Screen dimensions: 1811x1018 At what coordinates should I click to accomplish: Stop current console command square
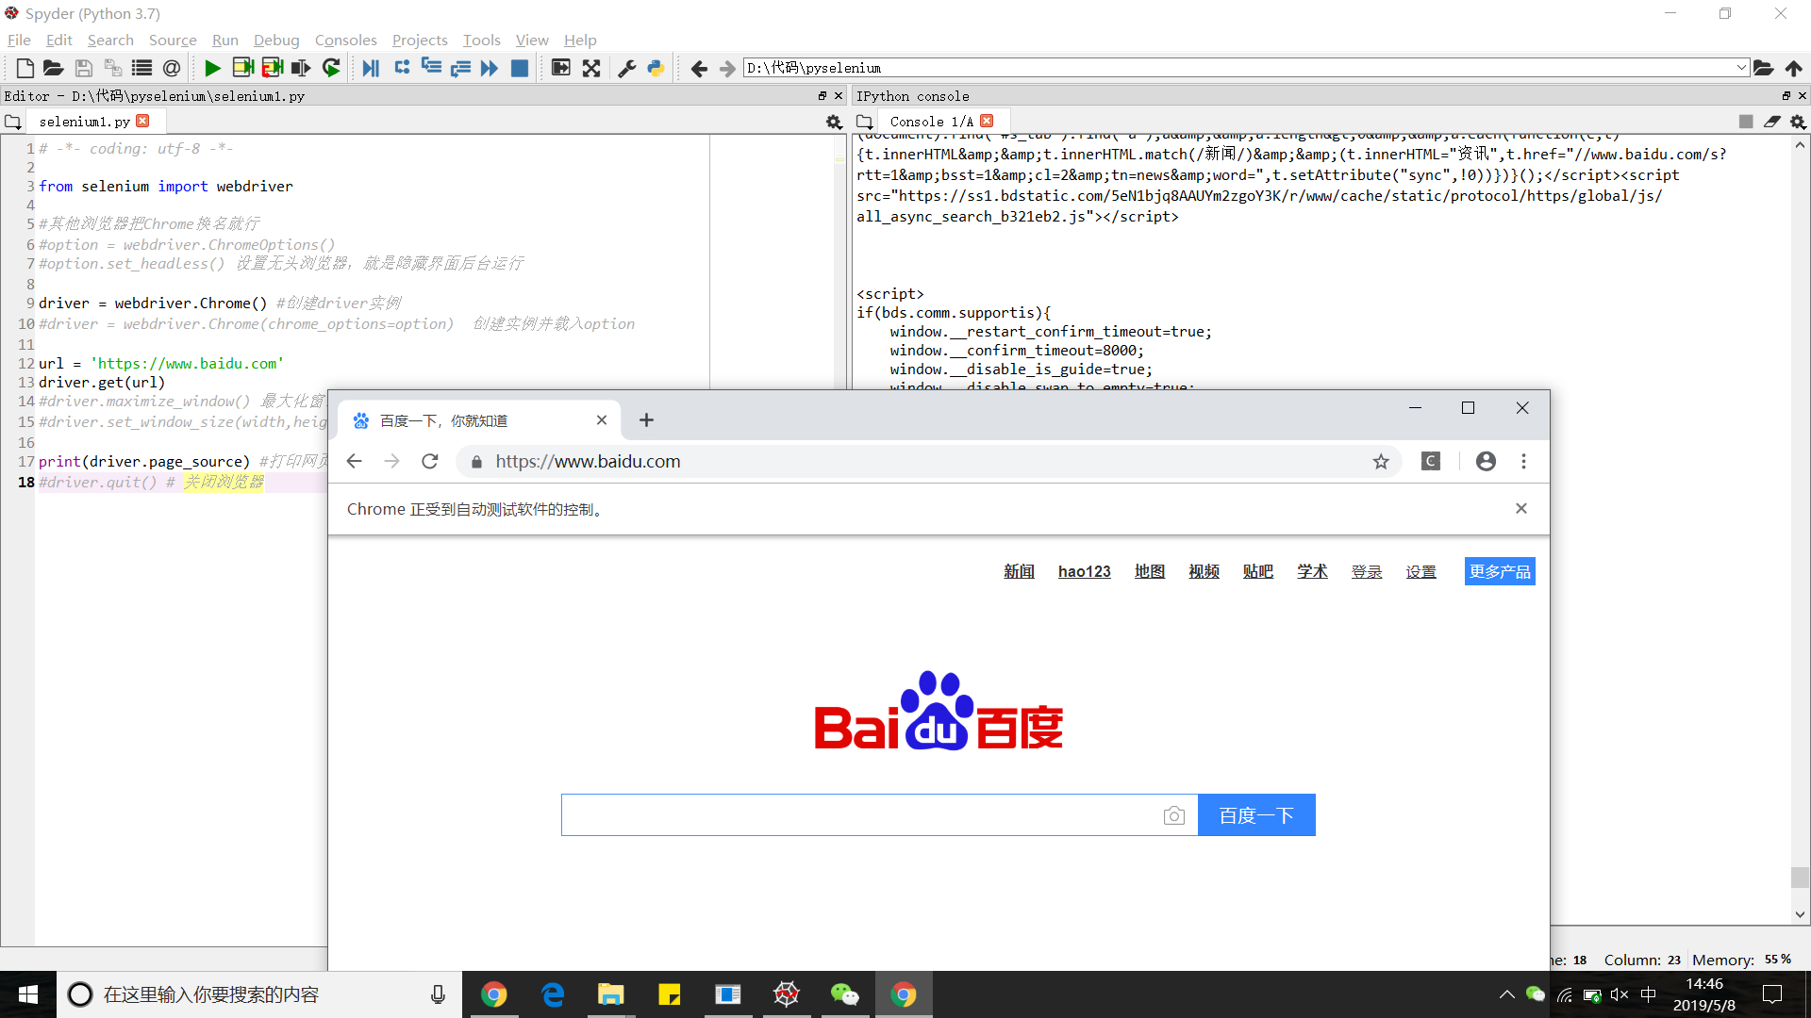pyautogui.click(x=1746, y=122)
